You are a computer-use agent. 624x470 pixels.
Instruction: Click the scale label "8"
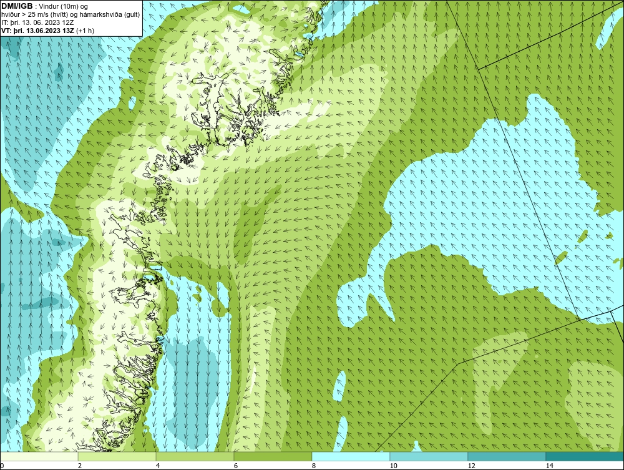(x=314, y=466)
